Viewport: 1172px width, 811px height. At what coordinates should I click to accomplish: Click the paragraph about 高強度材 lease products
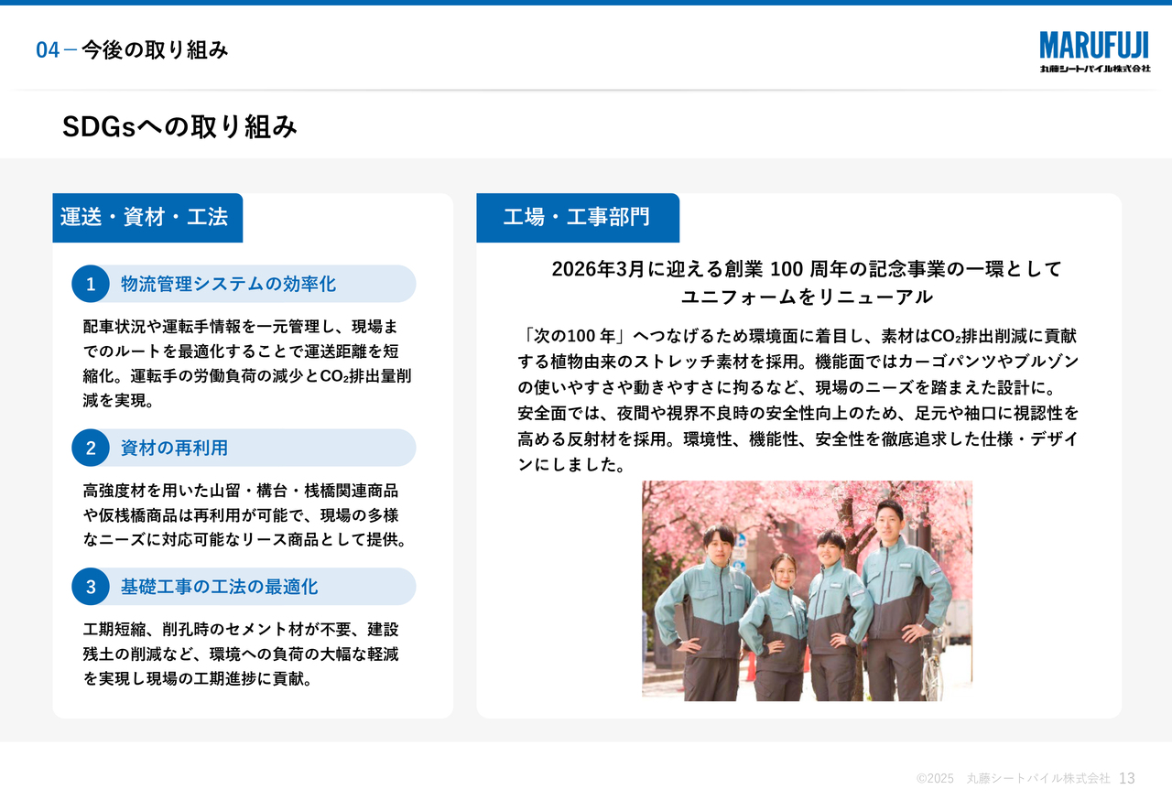[x=245, y=515]
